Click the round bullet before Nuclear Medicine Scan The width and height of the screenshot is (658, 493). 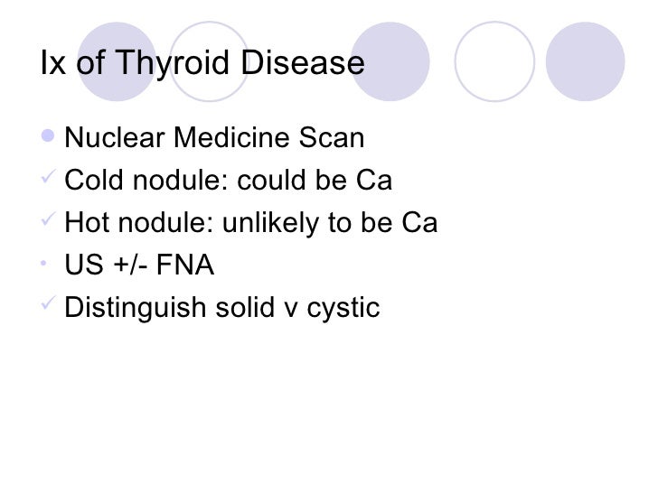coord(48,135)
